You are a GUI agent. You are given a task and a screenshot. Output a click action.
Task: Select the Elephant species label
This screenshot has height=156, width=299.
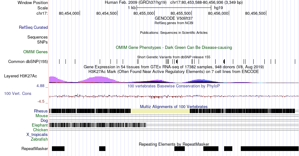click(x=40, y=125)
